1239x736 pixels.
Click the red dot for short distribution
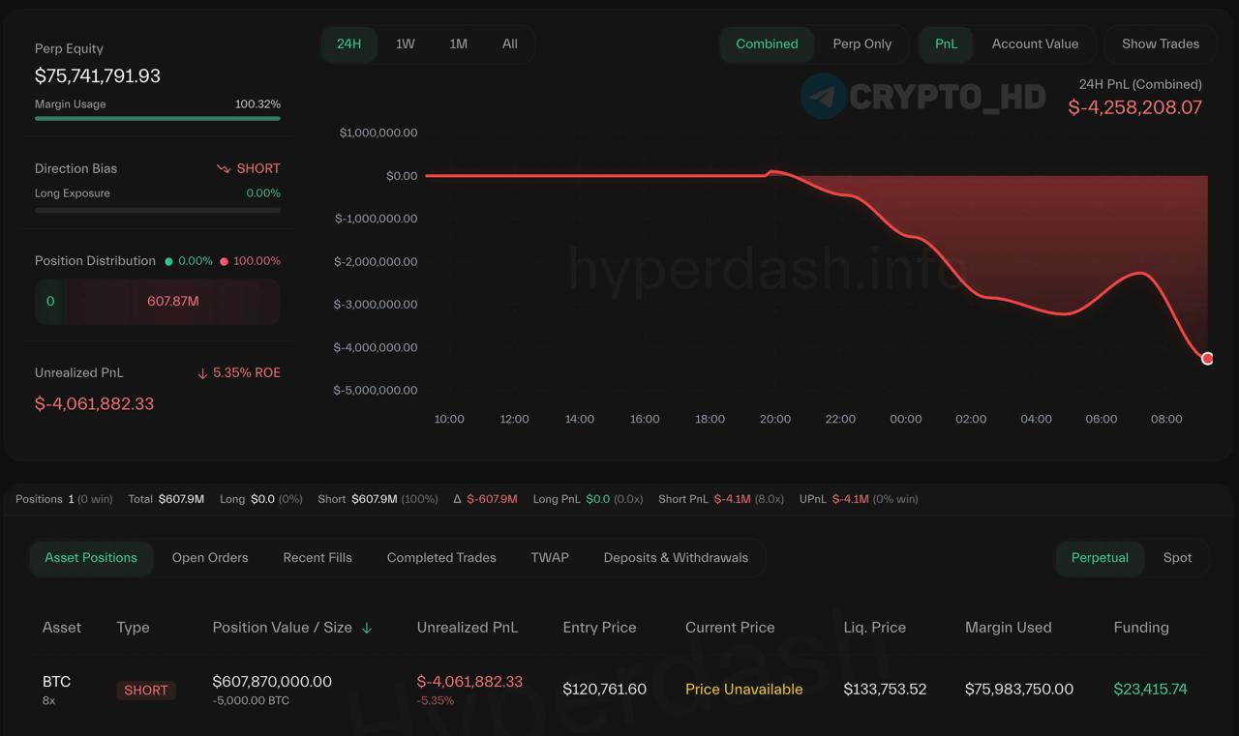click(x=225, y=261)
